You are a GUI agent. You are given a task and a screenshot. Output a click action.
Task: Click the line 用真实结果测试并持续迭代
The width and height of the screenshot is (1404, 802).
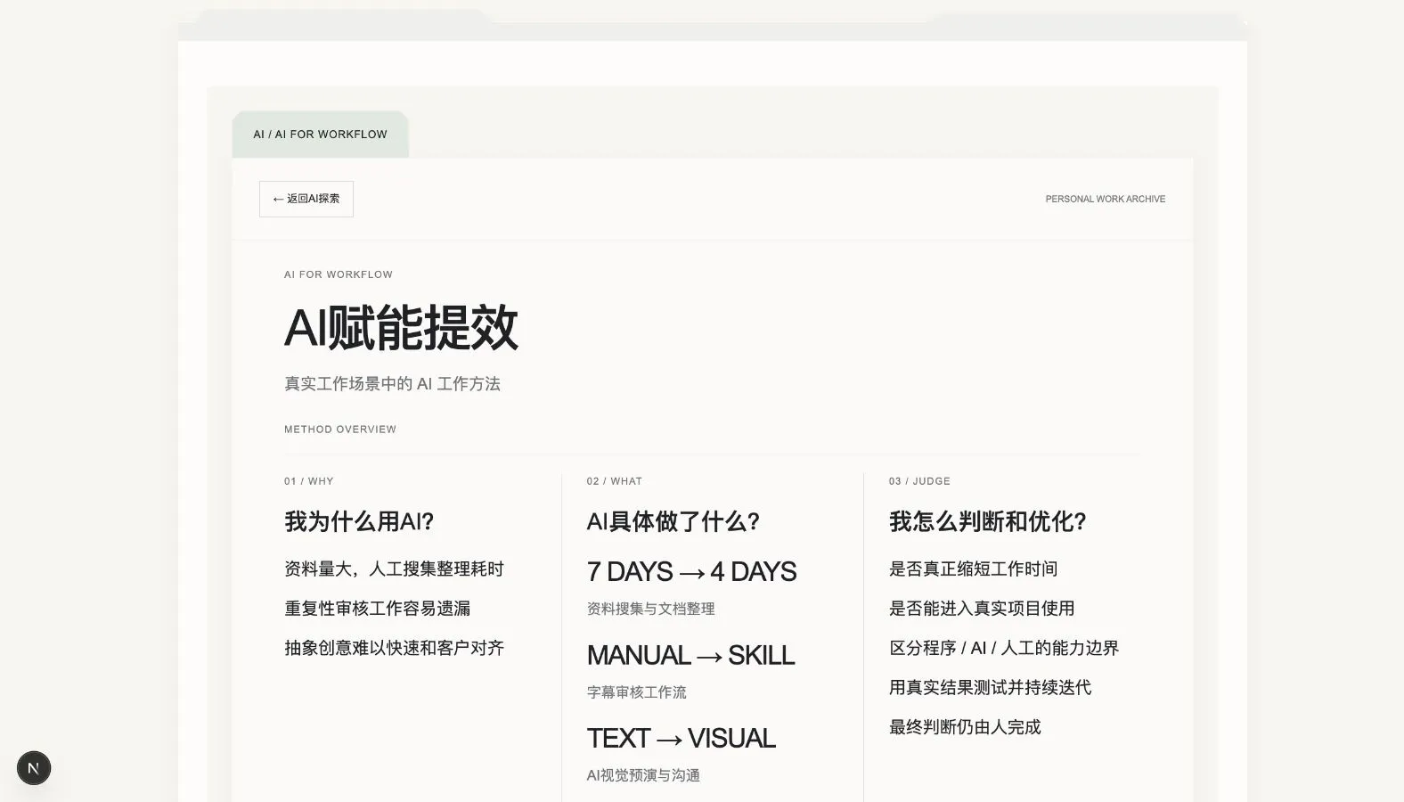coord(990,687)
